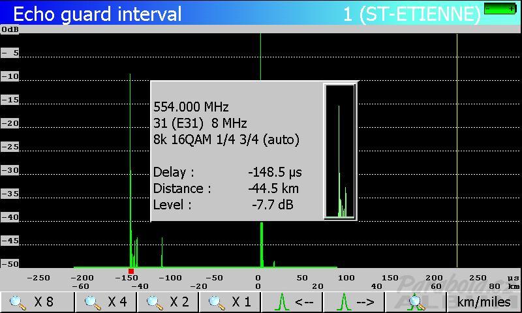
Task: Click the '-25' dB axis label
Action: [x=10, y=147]
